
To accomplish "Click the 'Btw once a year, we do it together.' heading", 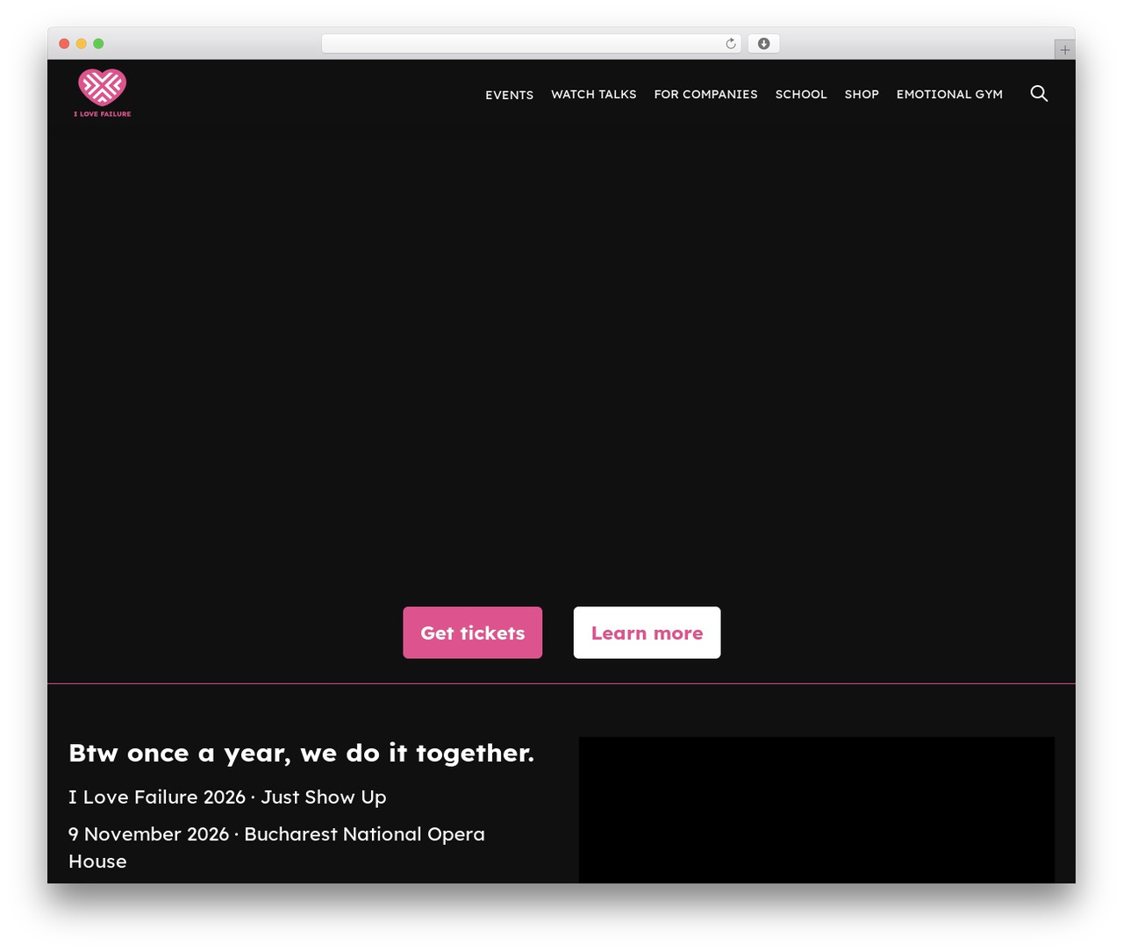I will pos(302,753).
